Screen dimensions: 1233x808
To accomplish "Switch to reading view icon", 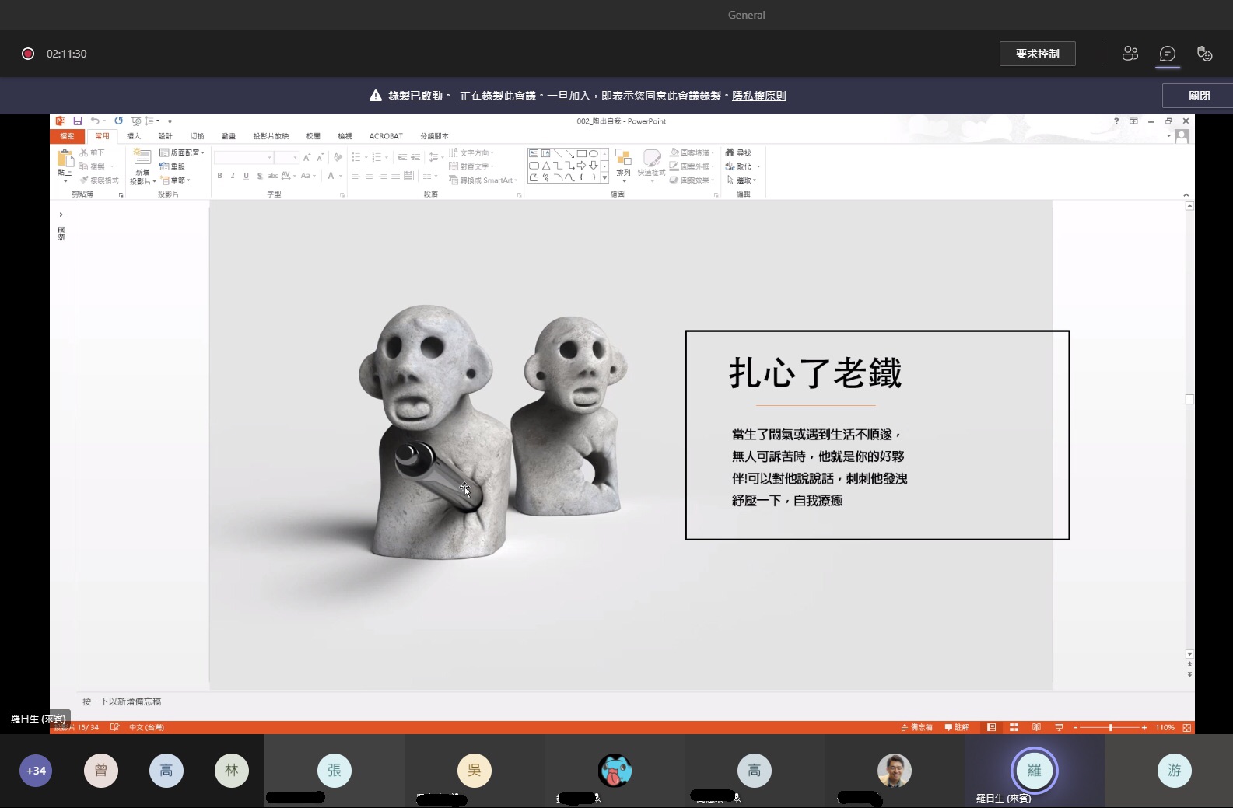I will tap(1036, 728).
